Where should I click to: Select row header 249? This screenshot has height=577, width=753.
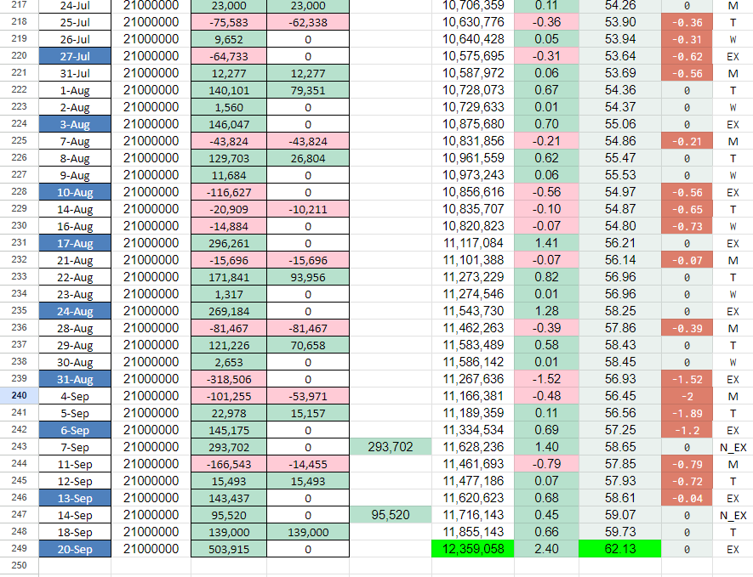coord(20,549)
